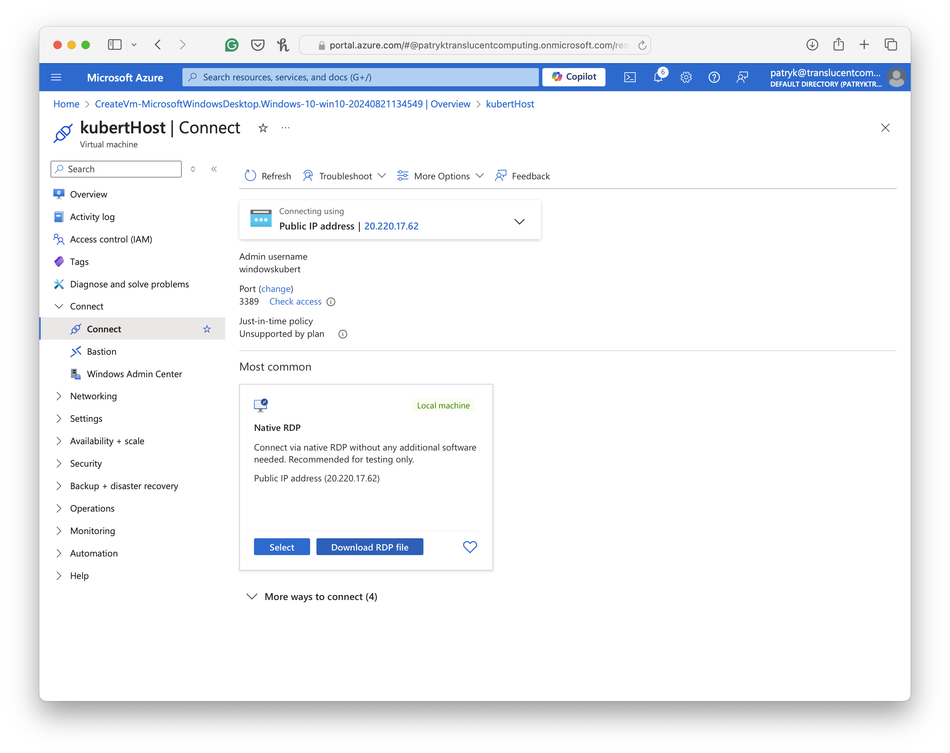Open the Bastion menu item
This screenshot has height=753, width=950.
tap(101, 352)
